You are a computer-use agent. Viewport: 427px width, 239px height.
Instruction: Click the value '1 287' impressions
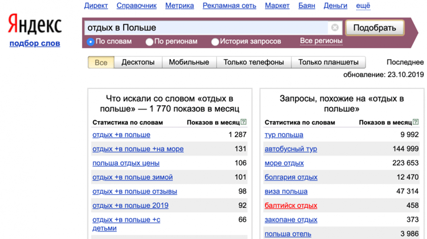click(237, 134)
